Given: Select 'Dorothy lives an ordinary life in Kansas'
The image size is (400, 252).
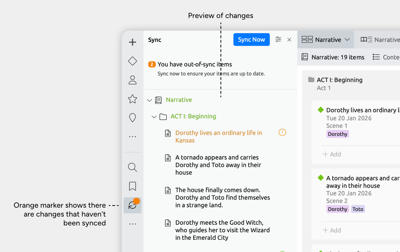Looking at the screenshot, I should [x=219, y=136].
